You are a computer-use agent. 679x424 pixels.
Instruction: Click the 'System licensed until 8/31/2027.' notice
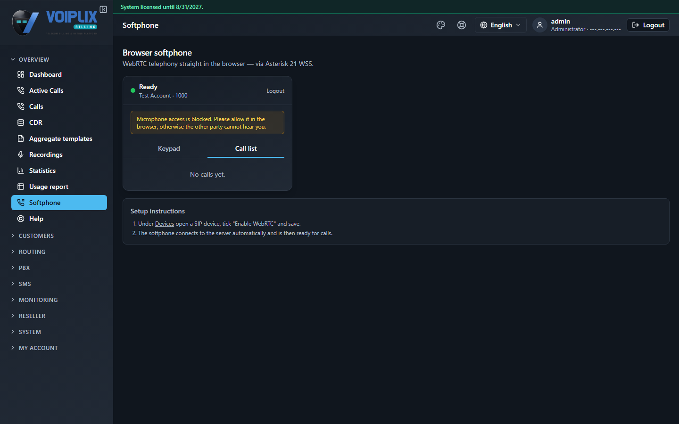[162, 7]
